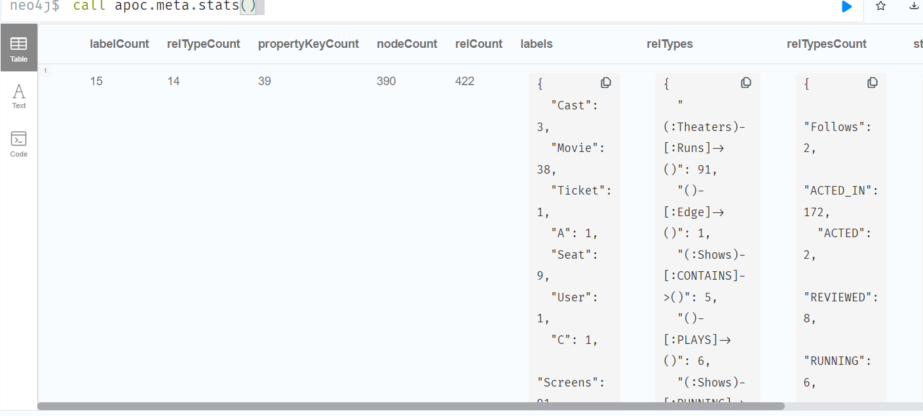Click the labelCount column header
This screenshot has height=416, width=923.
tap(120, 44)
